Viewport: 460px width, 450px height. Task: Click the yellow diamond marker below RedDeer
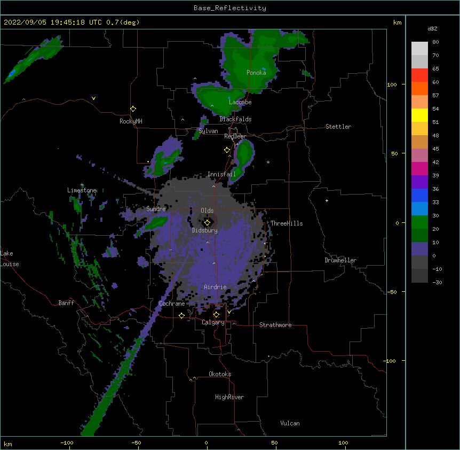pos(227,150)
